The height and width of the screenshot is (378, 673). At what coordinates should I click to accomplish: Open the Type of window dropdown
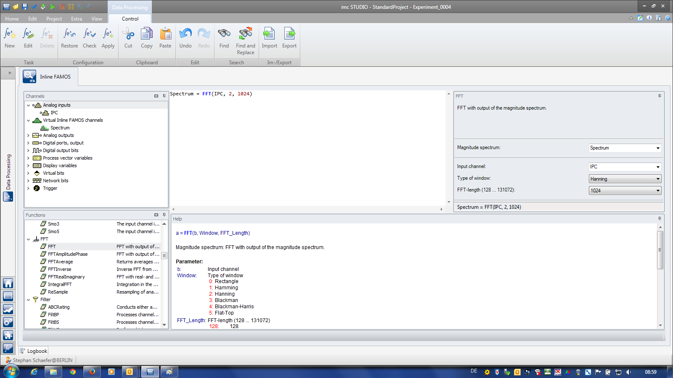pos(625,179)
